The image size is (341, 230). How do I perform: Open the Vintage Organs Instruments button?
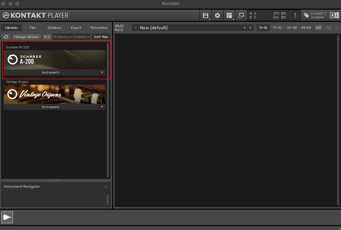[x=51, y=107]
